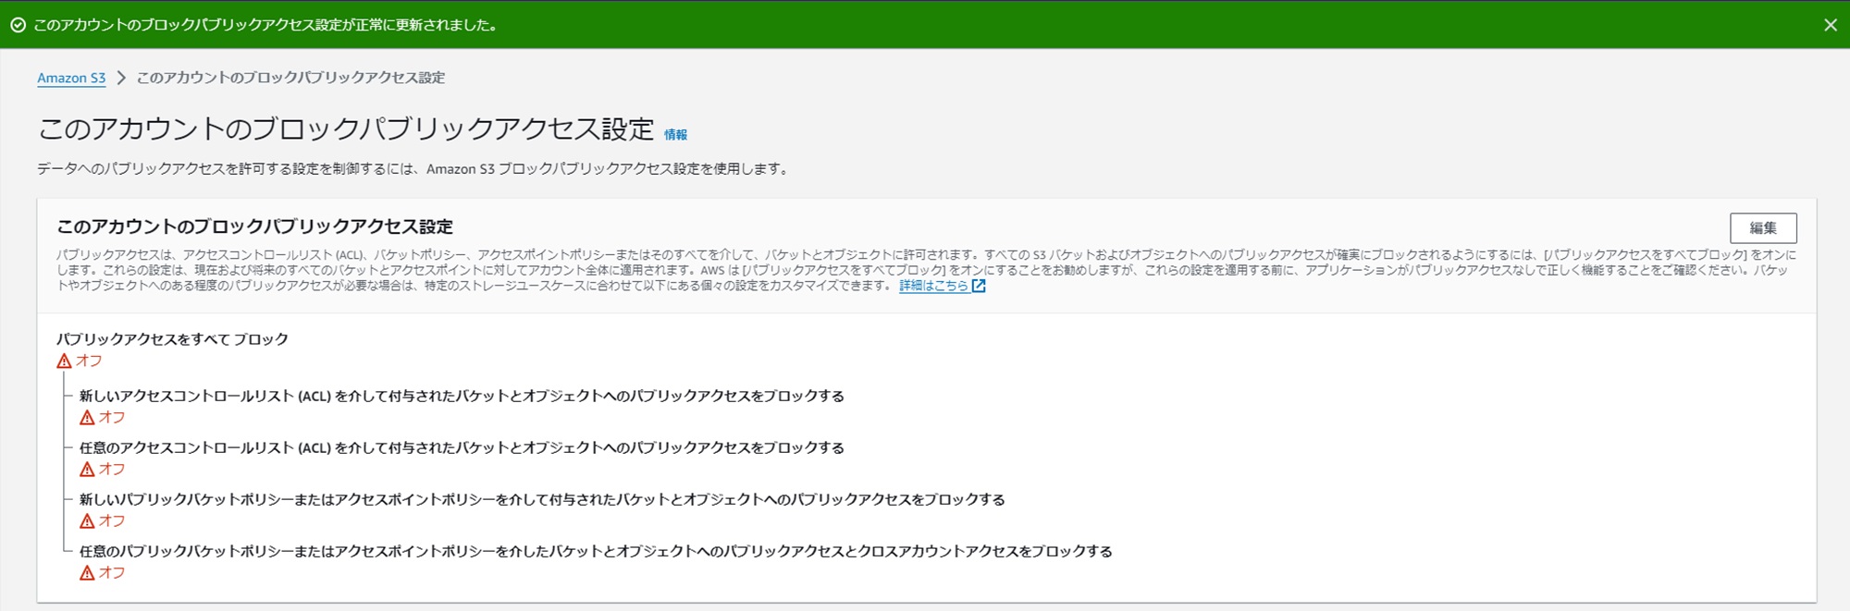Click the panel heading inside the settings card
This screenshot has height=611, width=1850.
pyautogui.click(x=254, y=226)
